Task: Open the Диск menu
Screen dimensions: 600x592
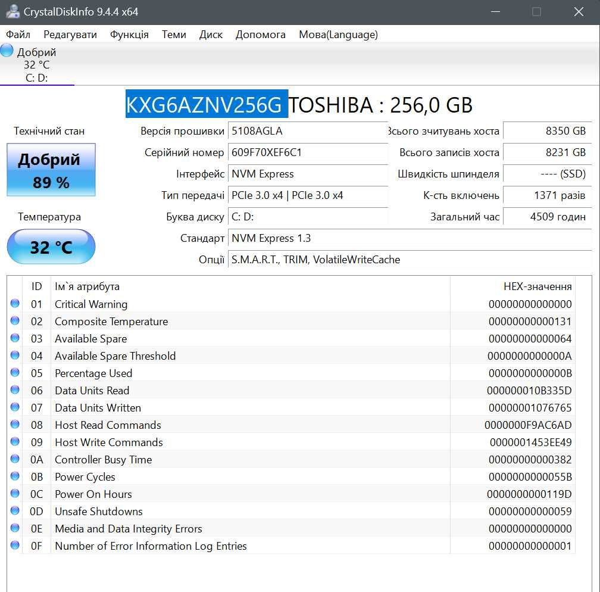Action: (211, 35)
